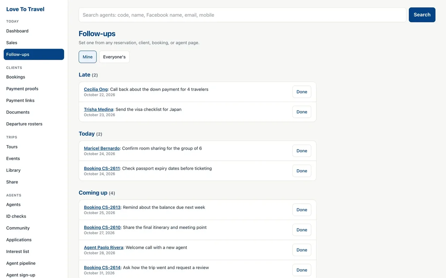Switch to the Everyone's filter
The height and width of the screenshot is (278, 446).
pos(114,57)
